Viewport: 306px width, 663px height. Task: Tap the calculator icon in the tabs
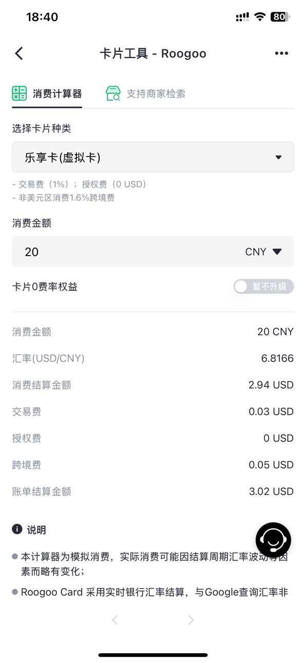(20, 94)
